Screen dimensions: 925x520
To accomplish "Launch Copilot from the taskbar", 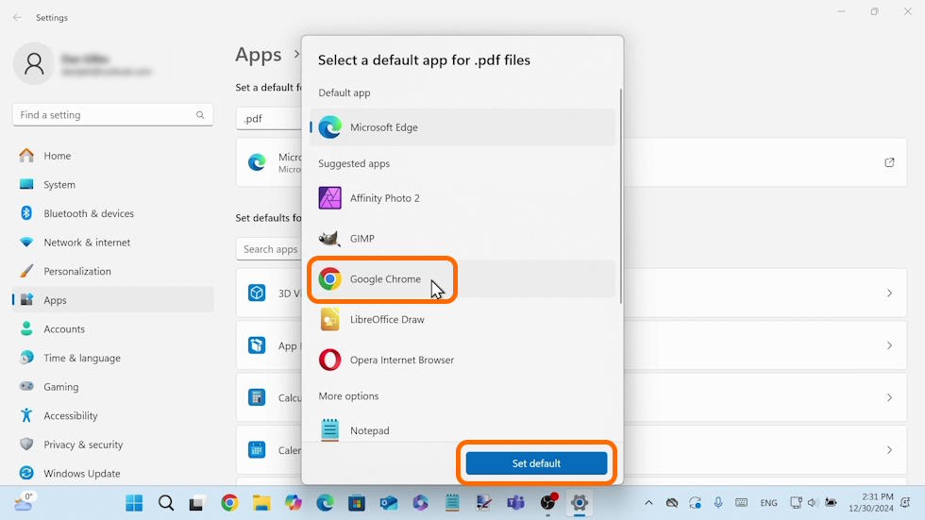I will point(294,503).
